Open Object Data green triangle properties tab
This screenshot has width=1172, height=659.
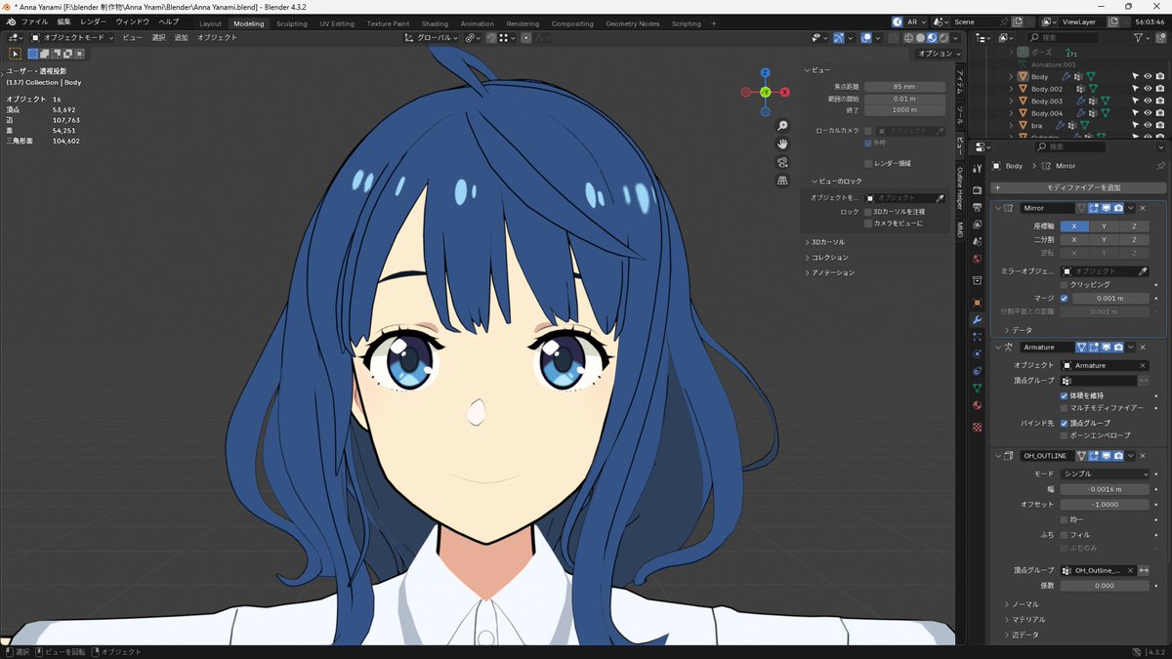tap(977, 388)
